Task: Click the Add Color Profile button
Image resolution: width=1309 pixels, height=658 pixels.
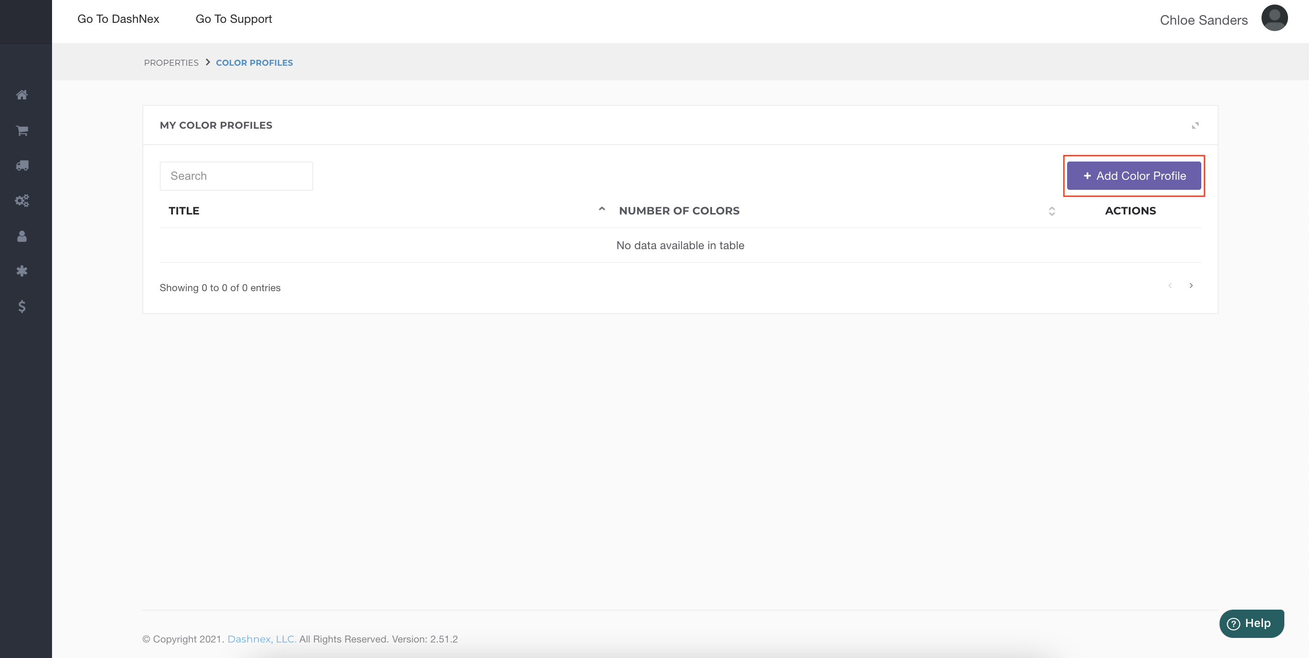Action: [1133, 176]
